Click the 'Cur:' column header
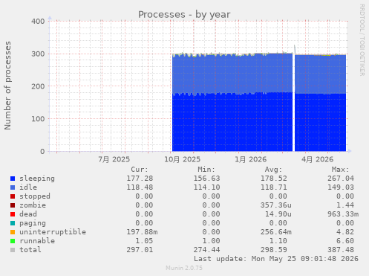 tap(140, 170)
